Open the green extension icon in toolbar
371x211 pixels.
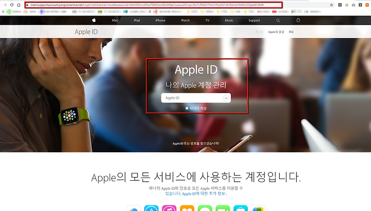(347, 5)
